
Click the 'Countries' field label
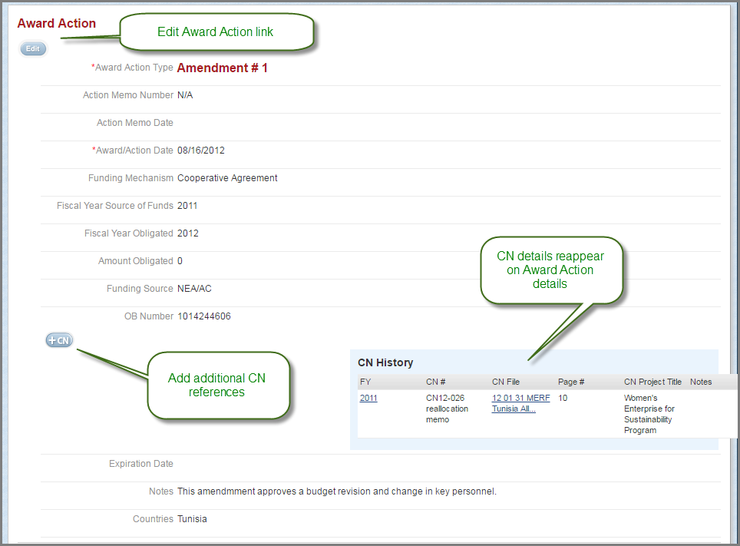pos(153,519)
